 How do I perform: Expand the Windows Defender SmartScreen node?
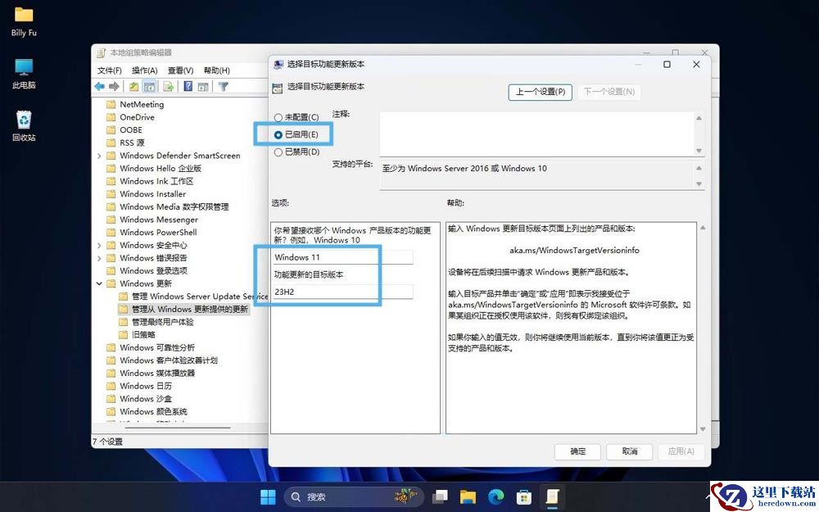(x=99, y=156)
